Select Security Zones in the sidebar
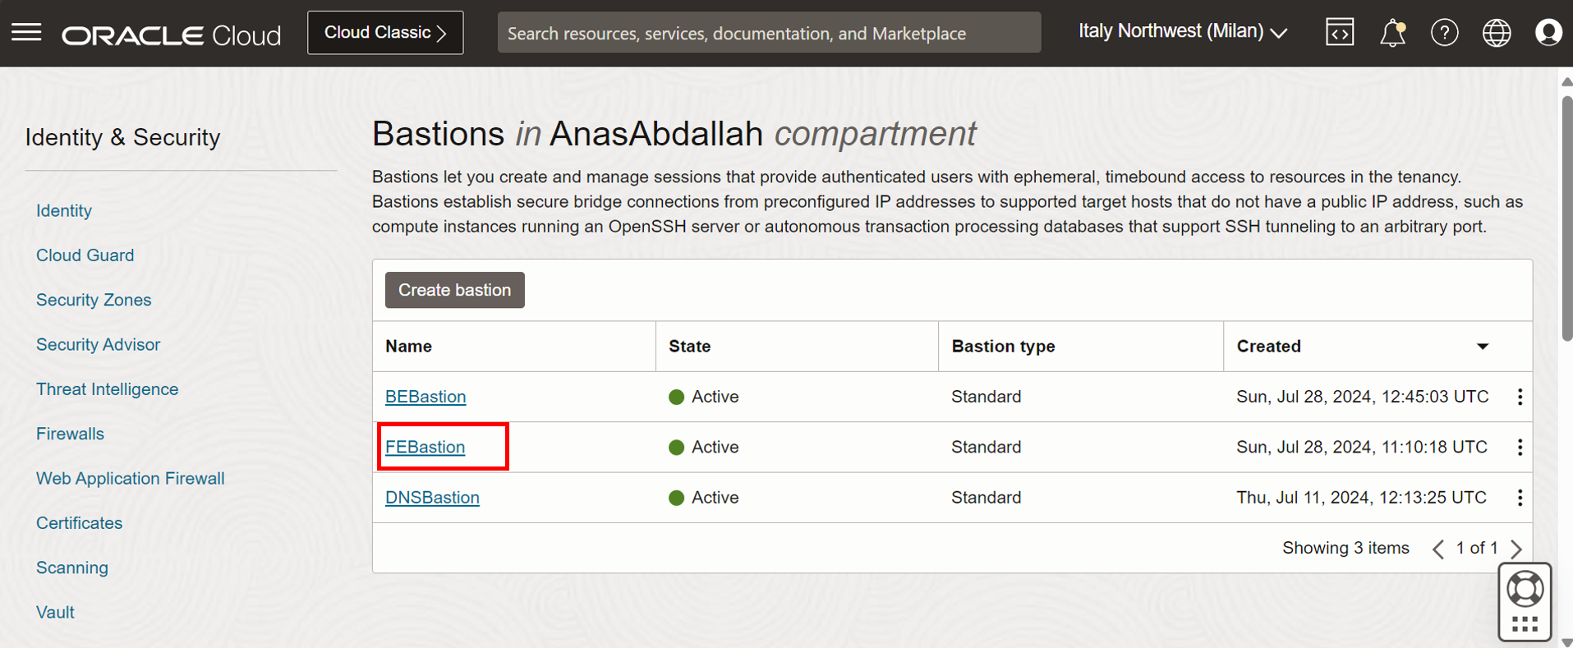The width and height of the screenshot is (1573, 648). (94, 300)
